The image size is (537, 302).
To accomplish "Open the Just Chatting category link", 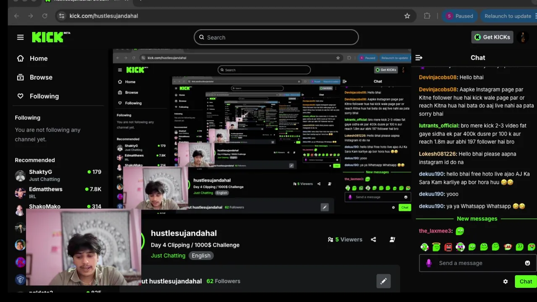I will pyautogui.click(x=168, y=255).
